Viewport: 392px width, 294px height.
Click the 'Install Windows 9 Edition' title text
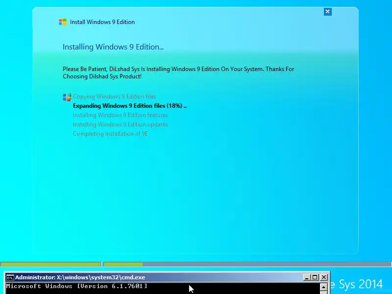[x=102, y=22]
